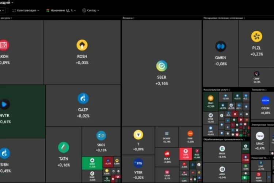The height and width of the screenshot is (183, 274).
Task: Click the Bashneft BANE logo
Action: 92,173
